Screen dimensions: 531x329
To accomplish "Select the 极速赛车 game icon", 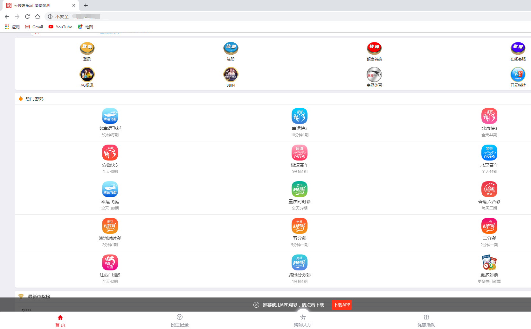I will [300, 153].
